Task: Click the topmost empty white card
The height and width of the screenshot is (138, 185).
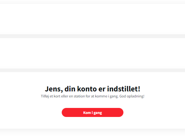Action: tap(92, 19)
